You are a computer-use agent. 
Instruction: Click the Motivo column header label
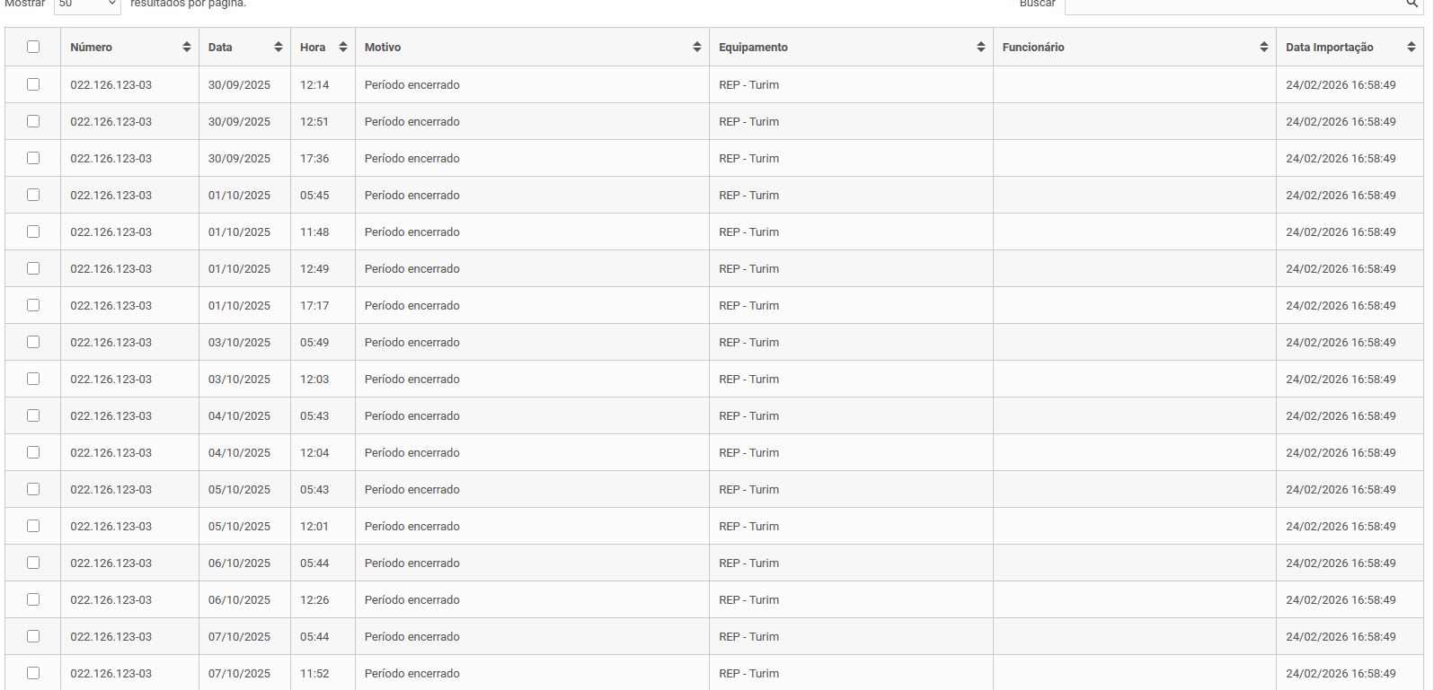coord(383,48)
